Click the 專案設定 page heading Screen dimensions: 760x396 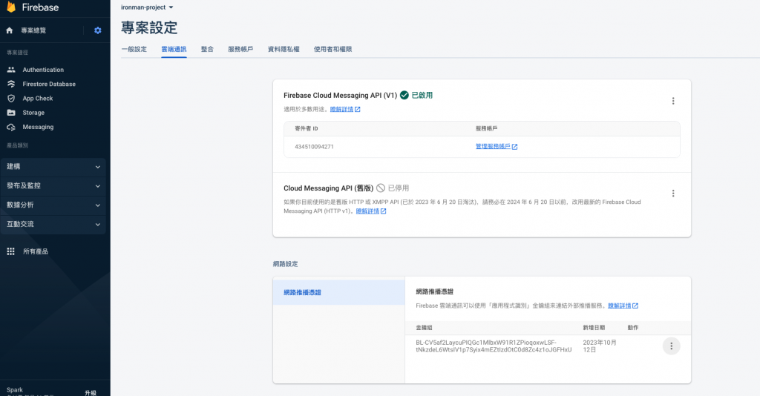click(x=149, y=27)
